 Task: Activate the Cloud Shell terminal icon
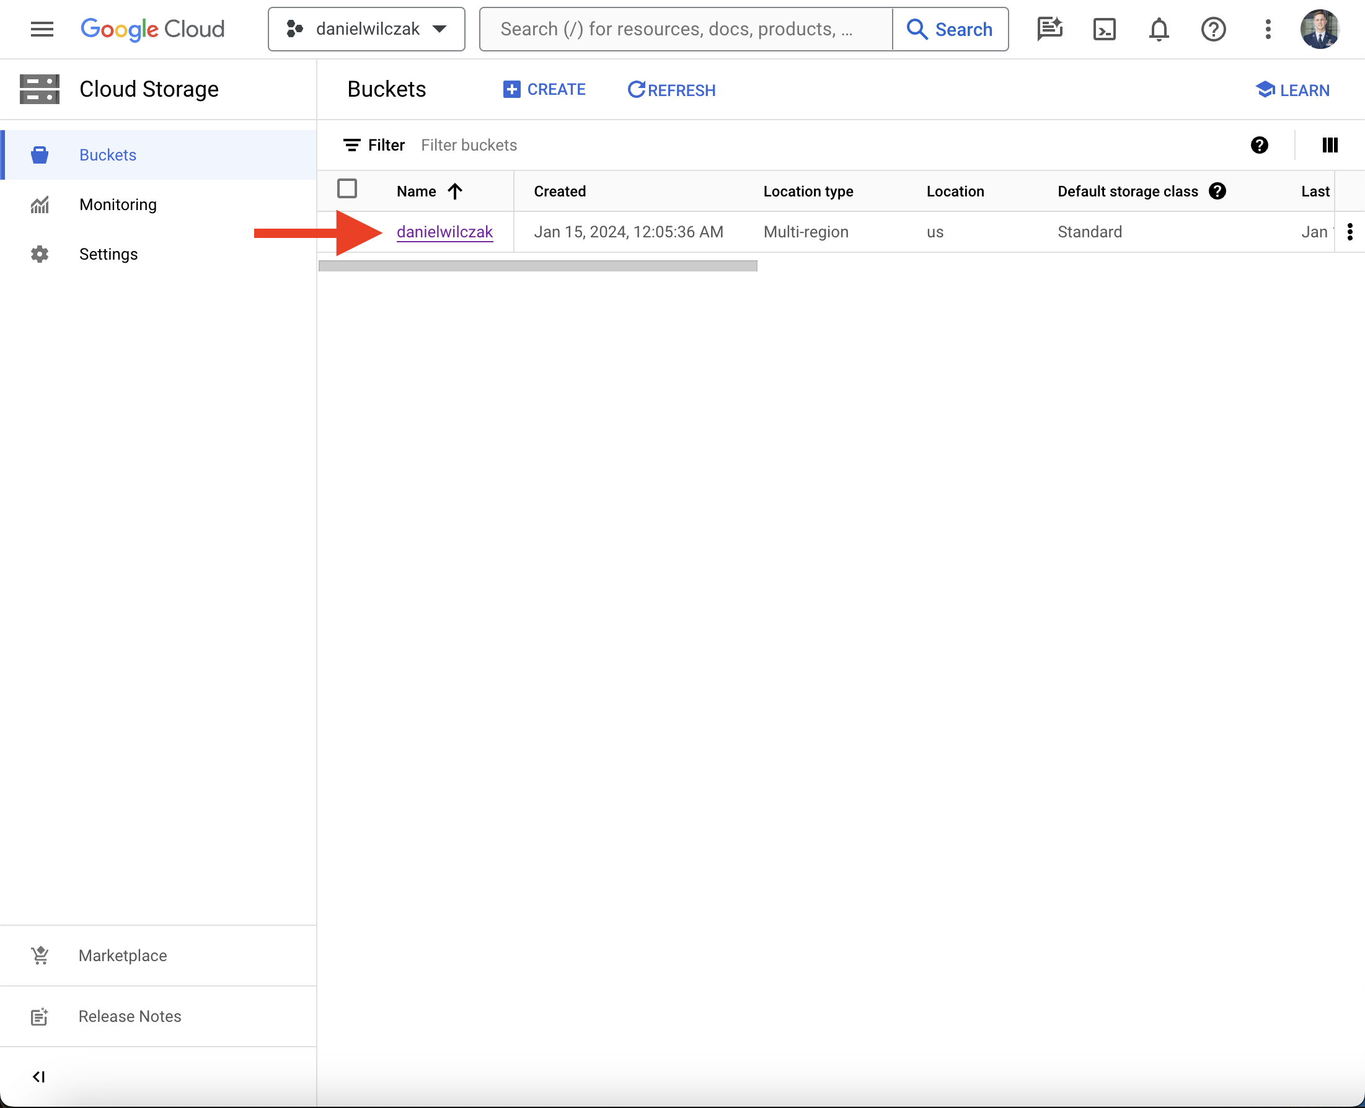pyautogui.click(x=1105, y=29)
